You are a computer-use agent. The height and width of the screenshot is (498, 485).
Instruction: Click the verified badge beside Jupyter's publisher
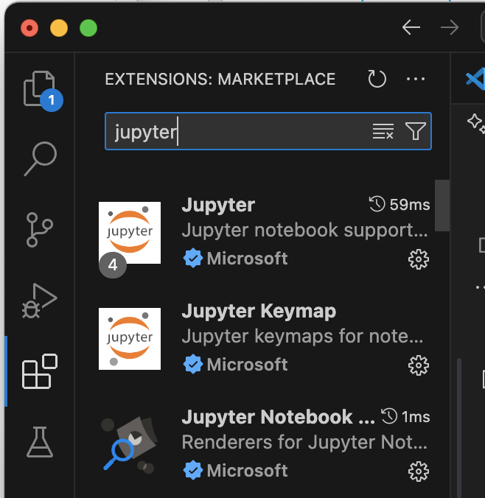(193, 259)
